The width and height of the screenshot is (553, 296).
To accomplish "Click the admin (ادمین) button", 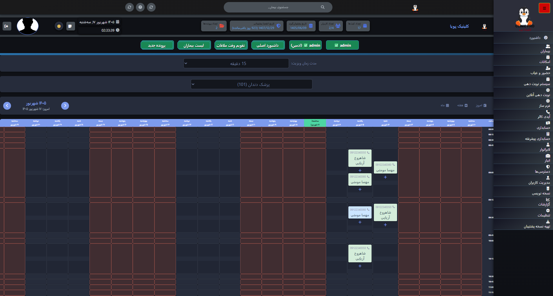I will click(305, 45).
